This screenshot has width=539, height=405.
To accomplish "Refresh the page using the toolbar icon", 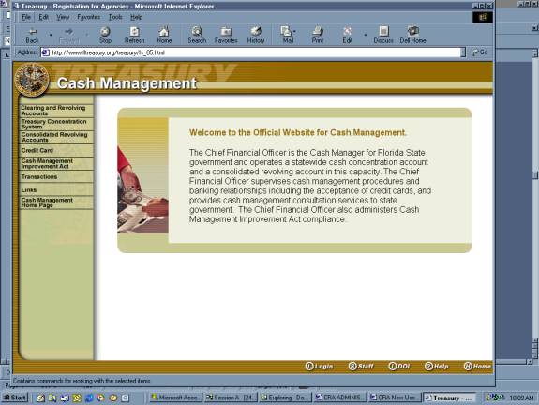I will click(134, 32).
